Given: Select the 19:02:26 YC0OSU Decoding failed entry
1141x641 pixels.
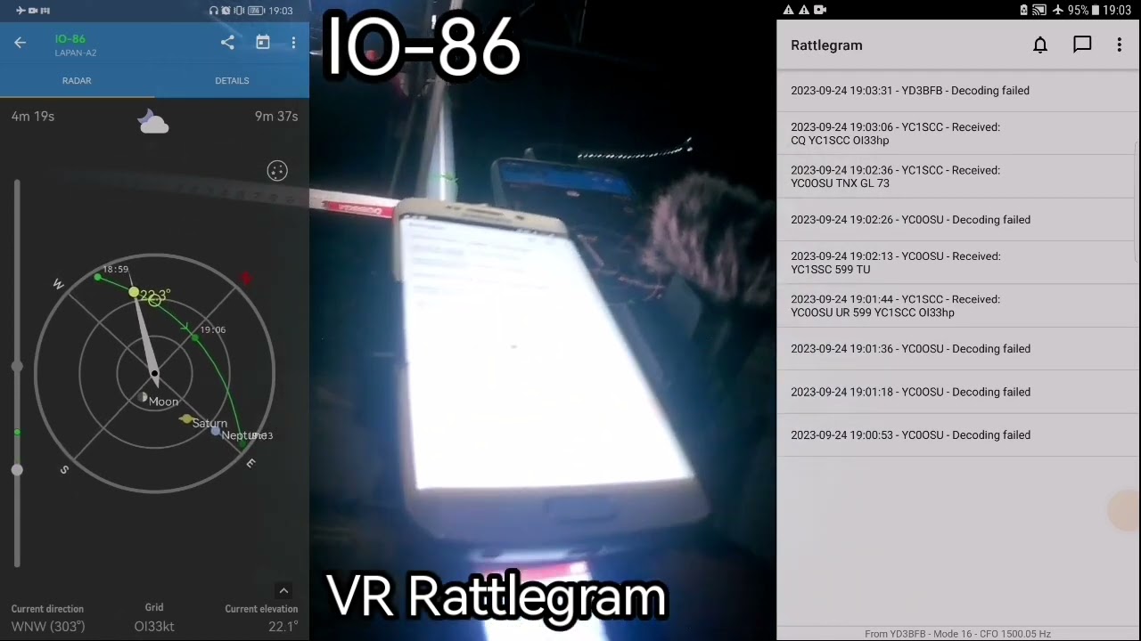Looking at the screenshot, I should 958,220.
